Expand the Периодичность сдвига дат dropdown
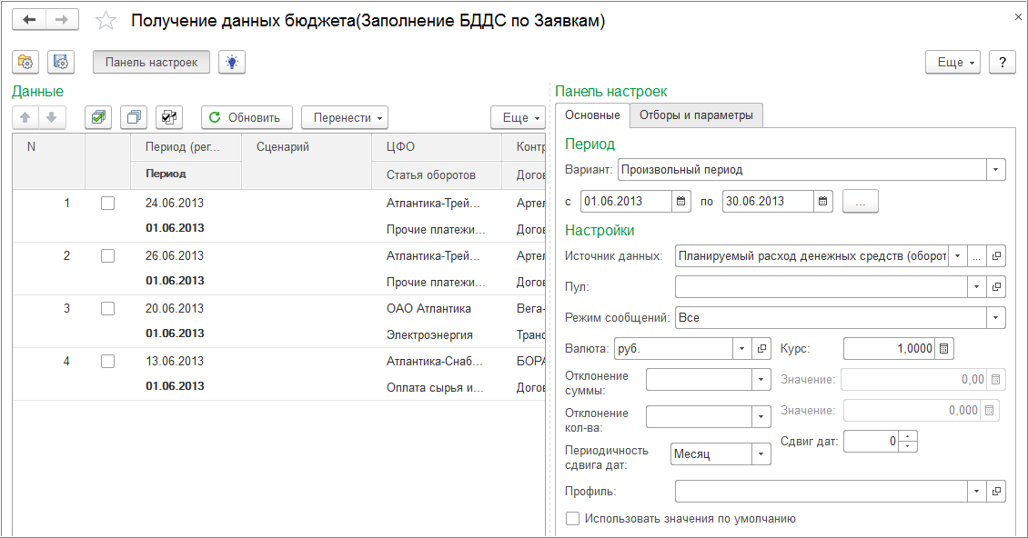Screen dimensions: 1028x538 (x=761, y=454)
